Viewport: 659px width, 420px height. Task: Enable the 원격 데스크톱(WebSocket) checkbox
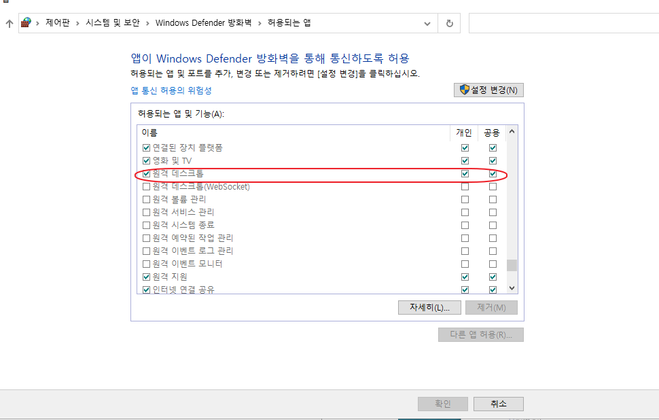pos(146,187)
